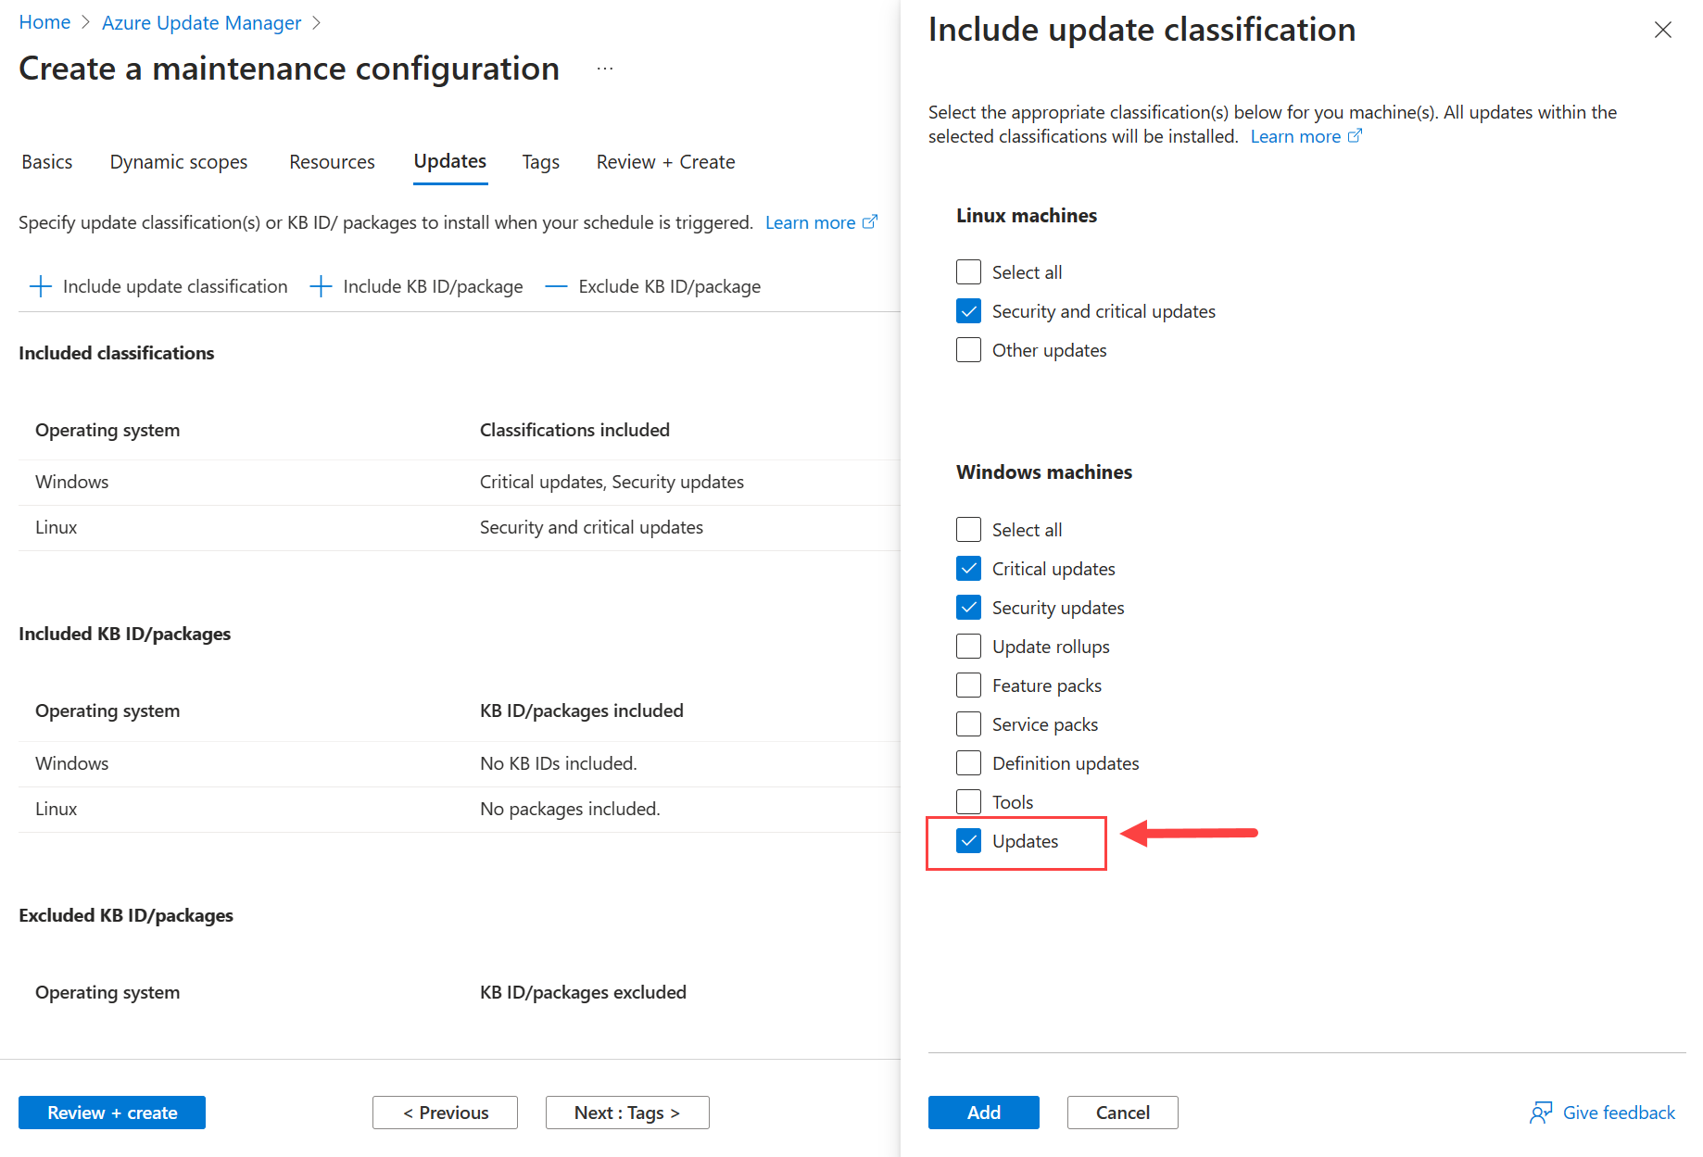Image resolution: width=1703 pixels, height=1157 pixels.
Task: Click the Give feedback icon
Action: click(x=1541, y=1112)
